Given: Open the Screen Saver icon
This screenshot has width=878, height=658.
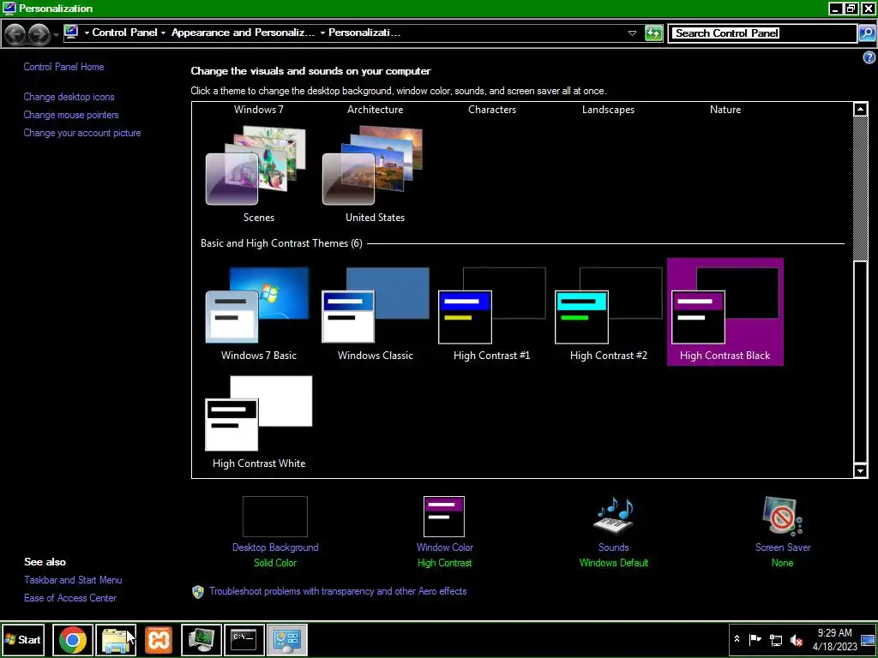Looking at the screenshot, I should point(782,516).
